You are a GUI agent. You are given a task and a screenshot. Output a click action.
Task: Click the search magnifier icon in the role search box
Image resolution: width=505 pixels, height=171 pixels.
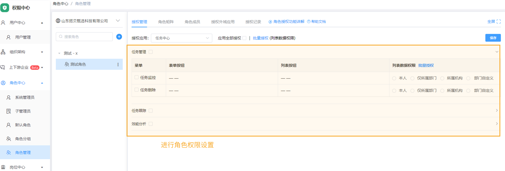coord(61,36)
